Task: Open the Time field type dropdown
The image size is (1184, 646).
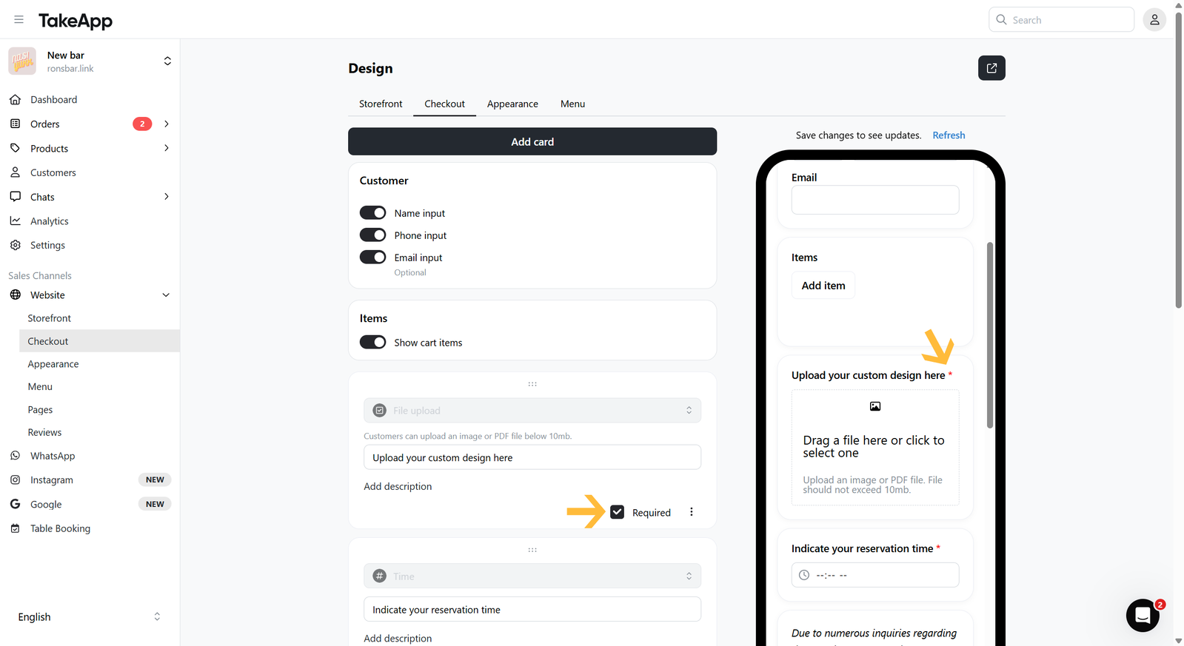Action: coord(532,576)
